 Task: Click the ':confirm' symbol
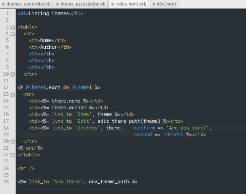[143, 128]
